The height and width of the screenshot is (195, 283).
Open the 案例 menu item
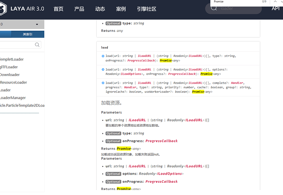tap(121, 9)
